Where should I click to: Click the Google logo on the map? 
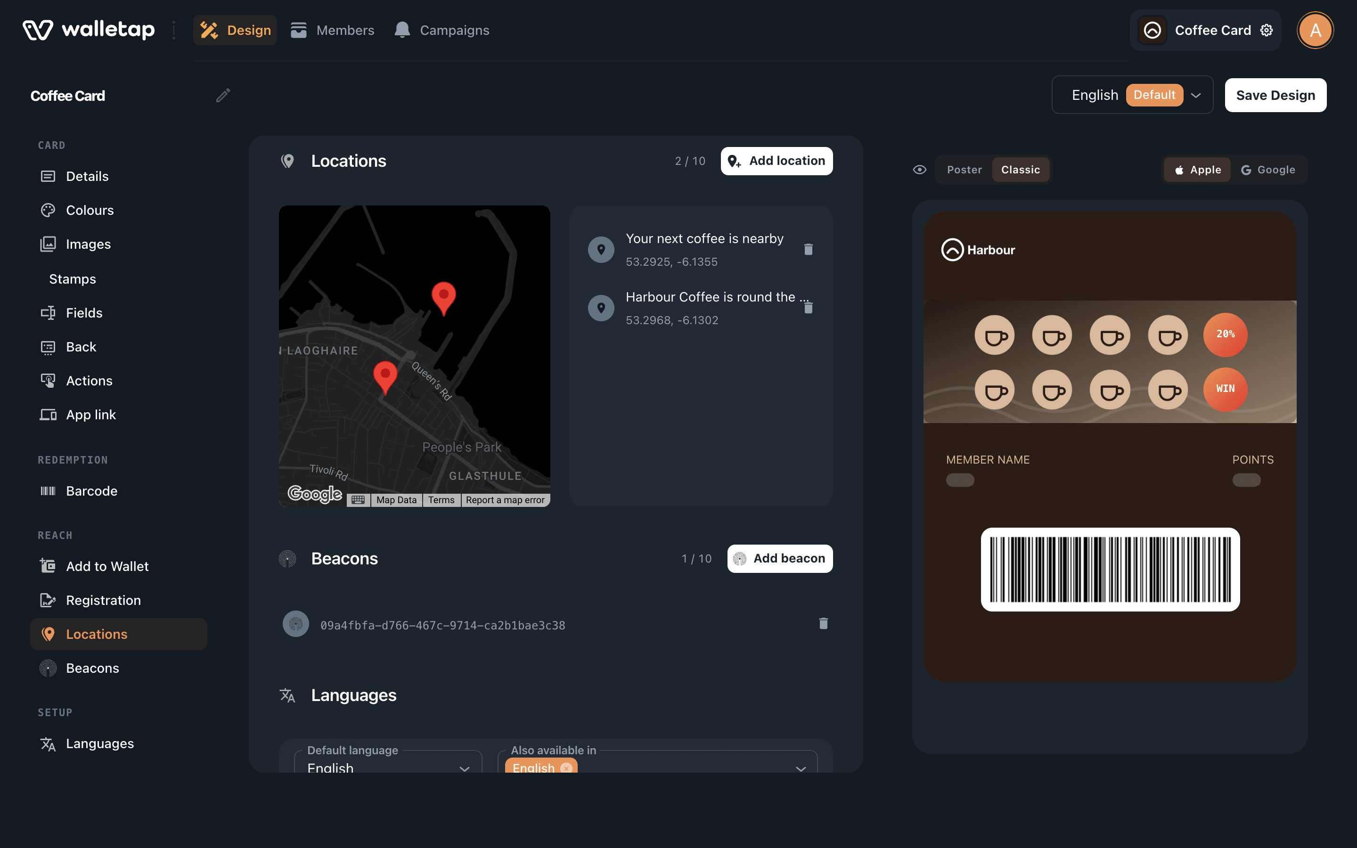point(315,494)
